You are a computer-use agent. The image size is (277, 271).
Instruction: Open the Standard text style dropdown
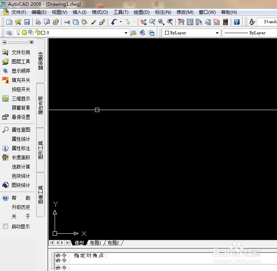[267, 22]
